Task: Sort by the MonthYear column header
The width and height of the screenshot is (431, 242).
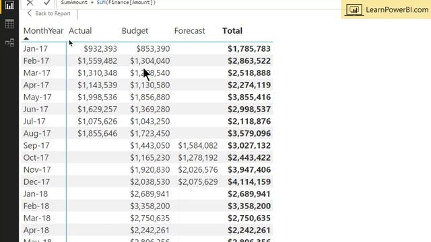Action: pyautogui.click(x=43, y=31)
